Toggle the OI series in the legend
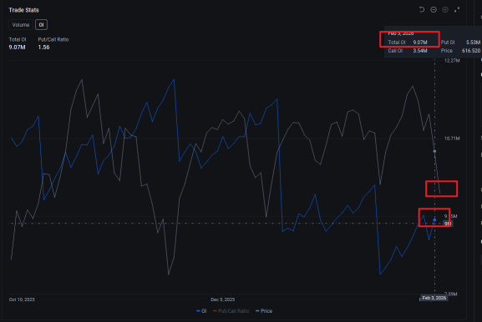 201,311
